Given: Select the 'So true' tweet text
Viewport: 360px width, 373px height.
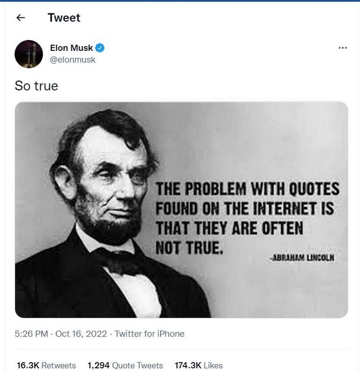Looking at the screenshot, I should [36, 86].
